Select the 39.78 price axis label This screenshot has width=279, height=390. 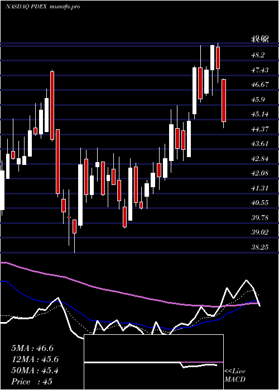[260, 218]
